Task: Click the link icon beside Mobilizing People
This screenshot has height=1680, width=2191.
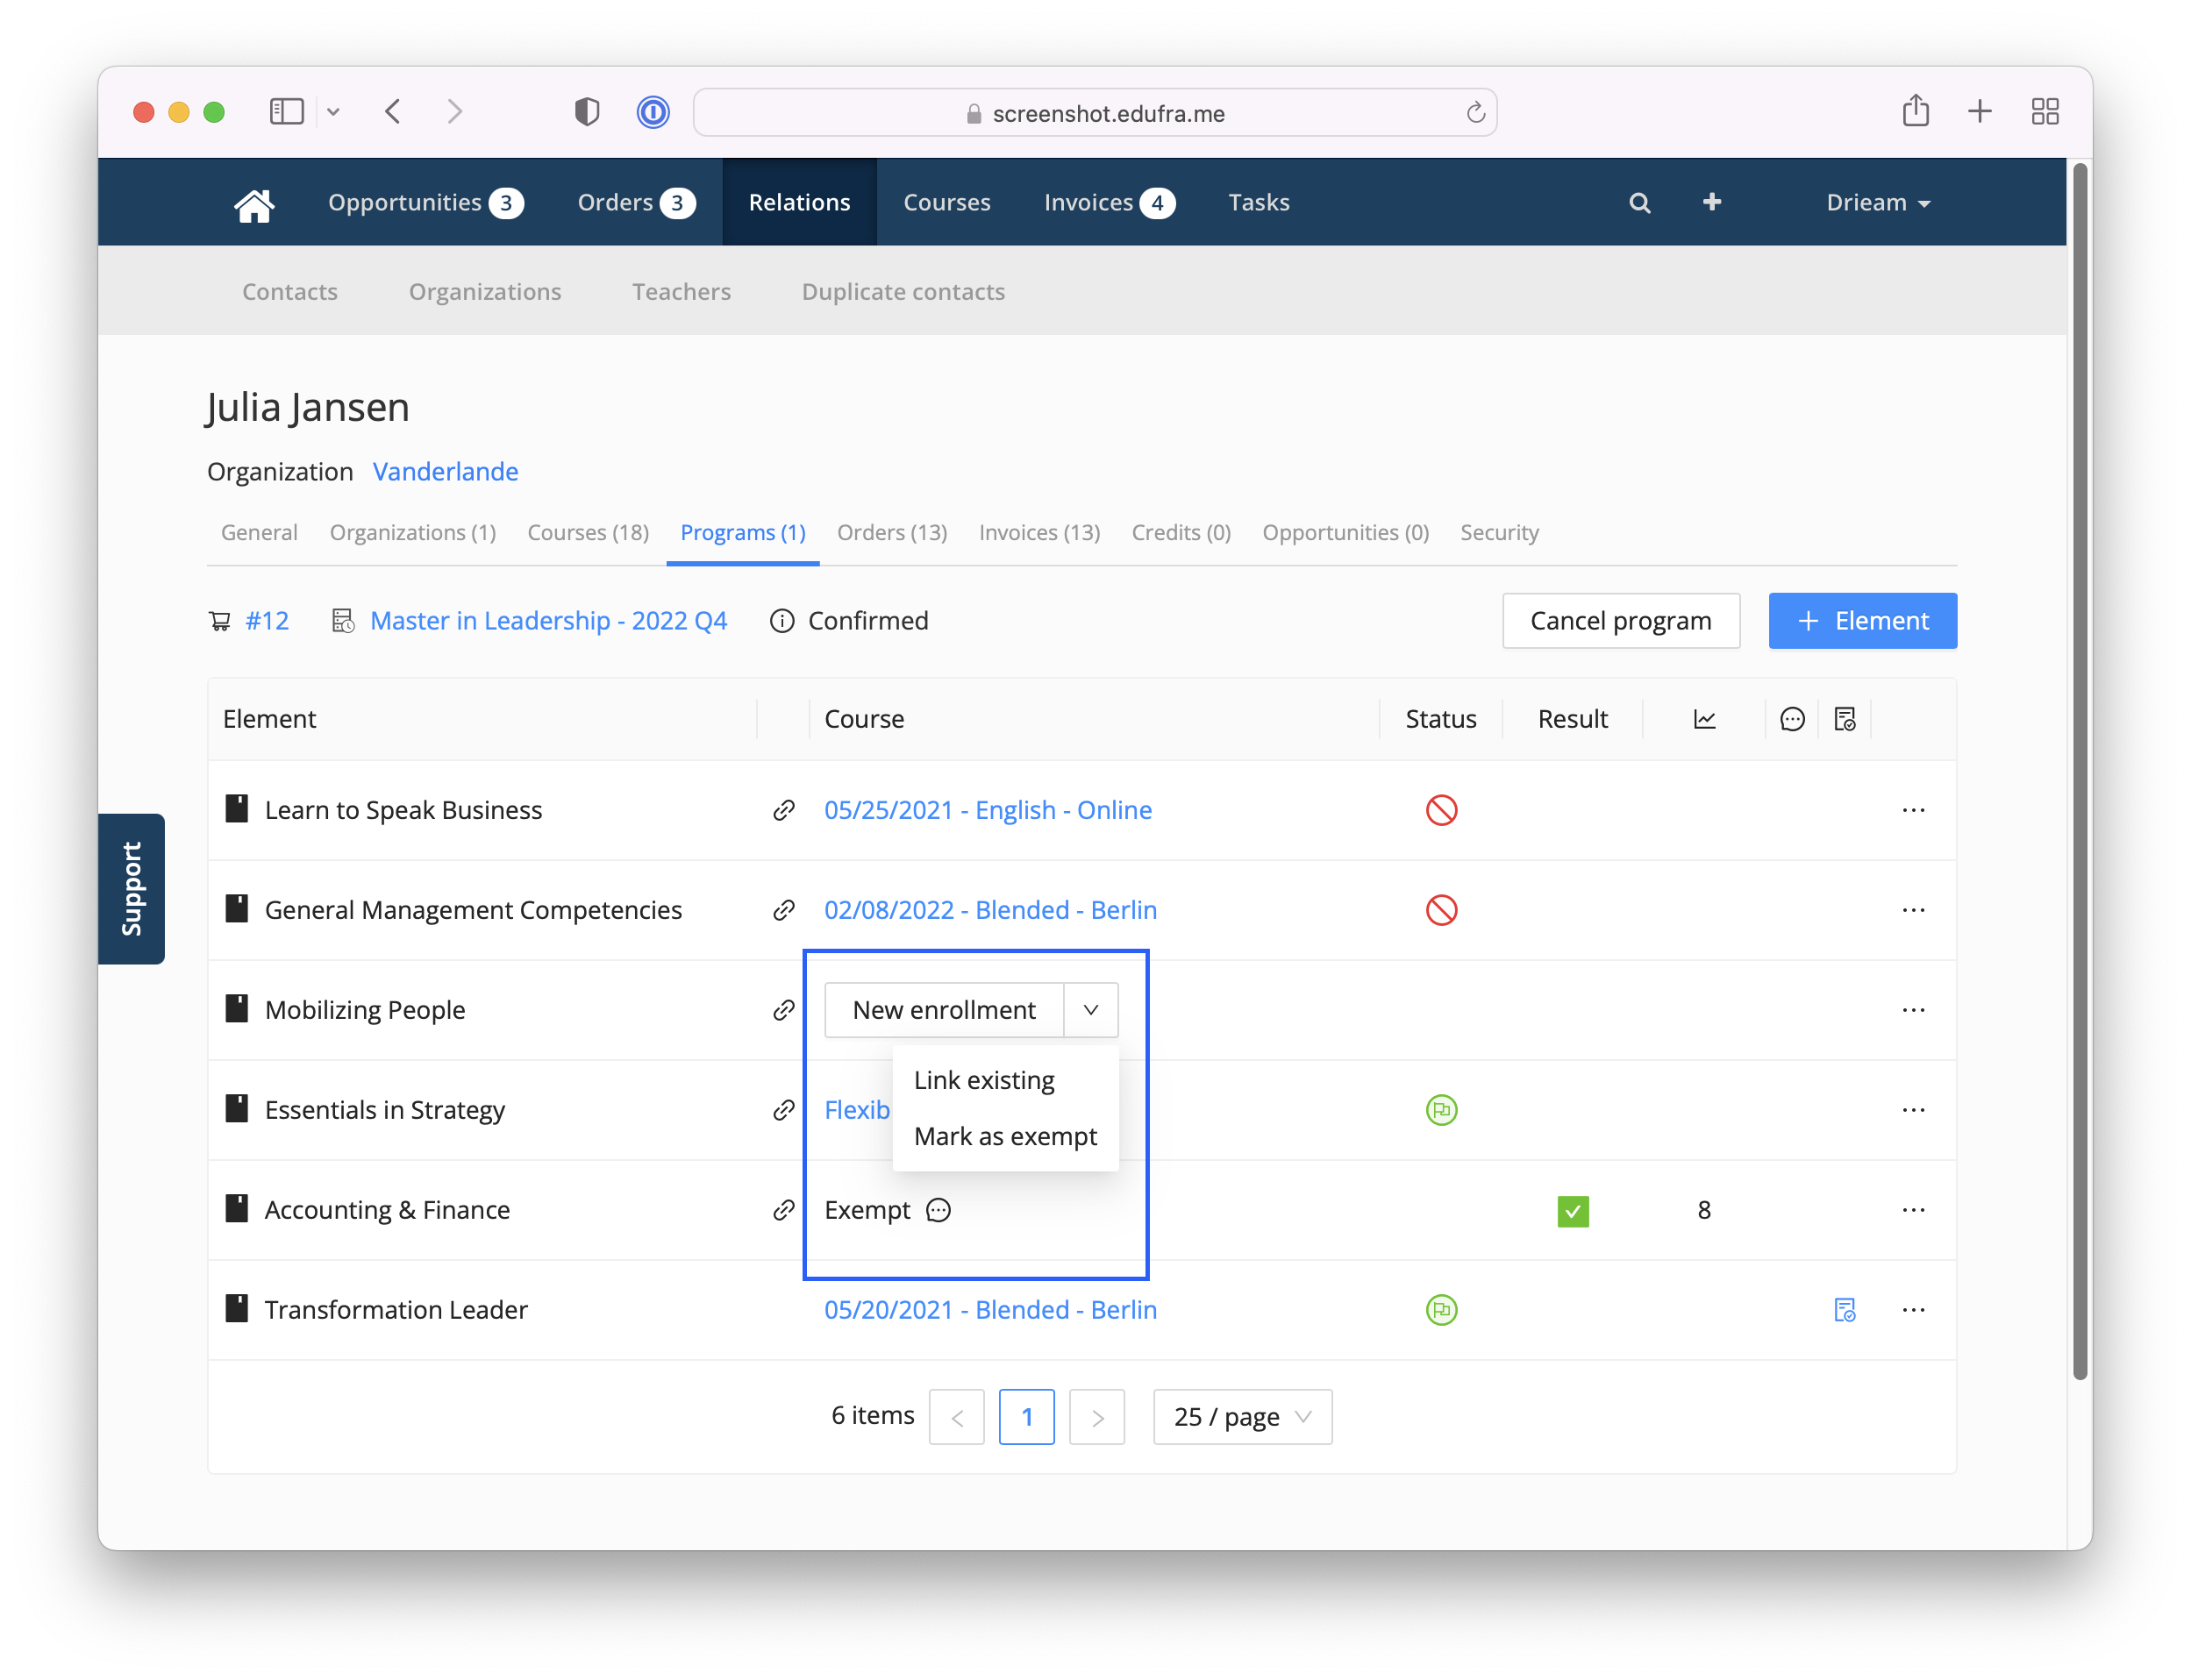Action: (x=783, y=1010)
